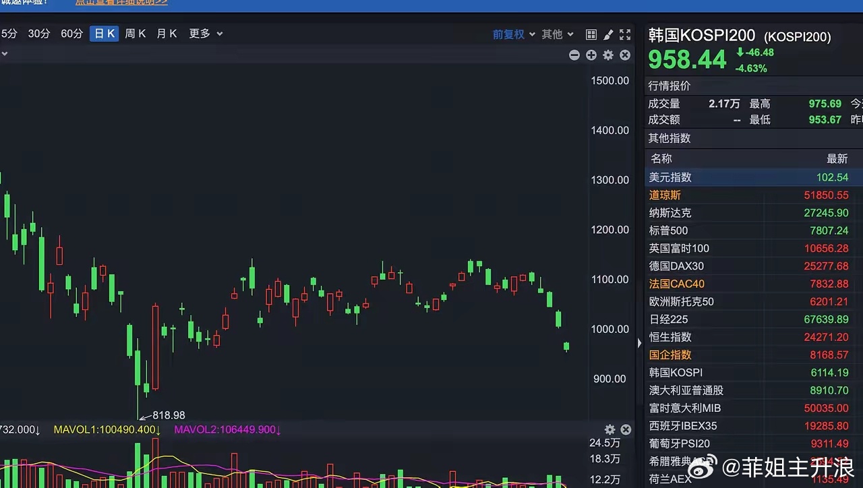This screenshot has height=488, width=863.
Task: Switch to the 30分 period tab
Action: (x=39, y=34)
